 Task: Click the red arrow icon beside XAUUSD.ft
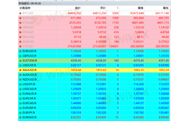coord(20,70)
